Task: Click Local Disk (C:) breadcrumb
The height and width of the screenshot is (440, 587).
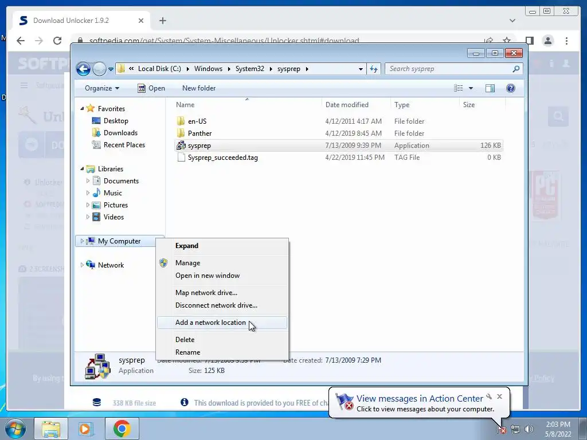Action: (159, 69)
